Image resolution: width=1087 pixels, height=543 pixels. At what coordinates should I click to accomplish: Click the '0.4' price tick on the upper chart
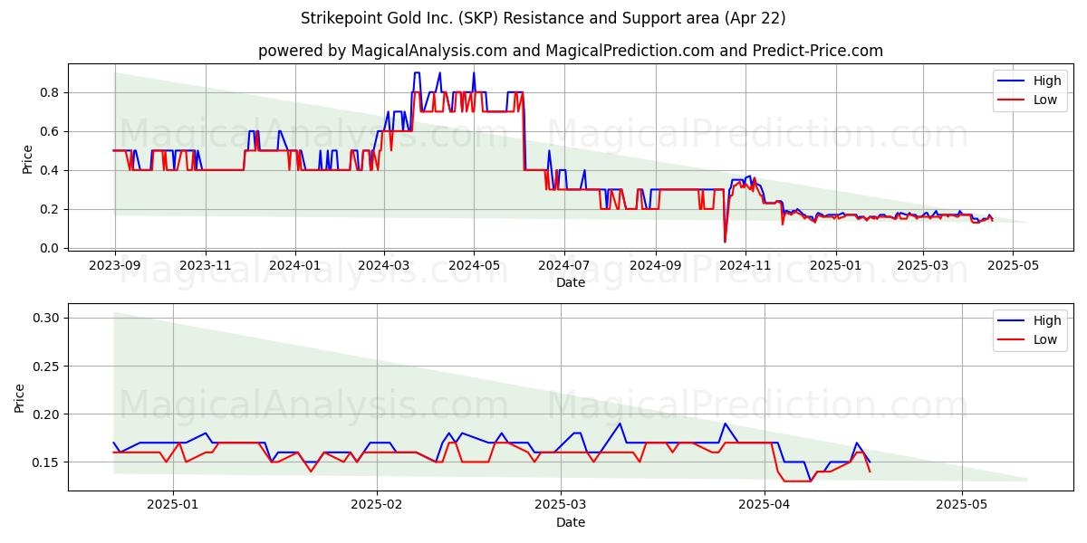point(49,170)
